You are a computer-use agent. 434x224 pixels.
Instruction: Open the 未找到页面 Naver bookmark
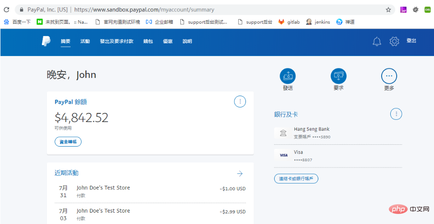[62, 22]
